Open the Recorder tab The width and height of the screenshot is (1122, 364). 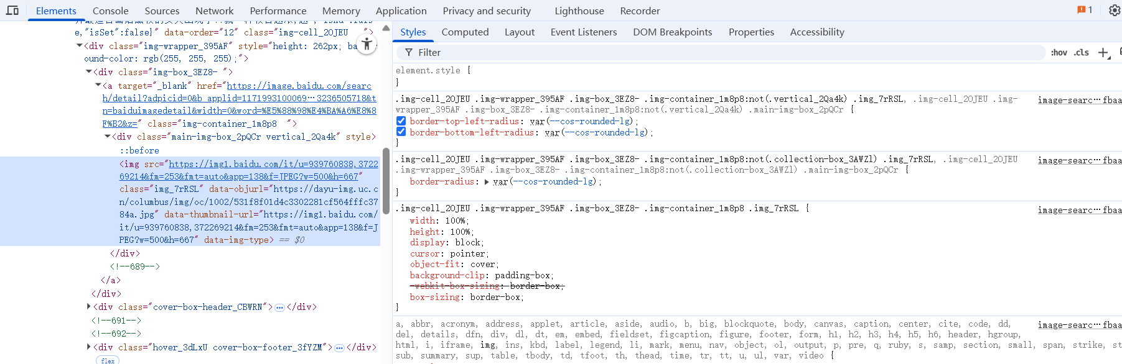640,11
